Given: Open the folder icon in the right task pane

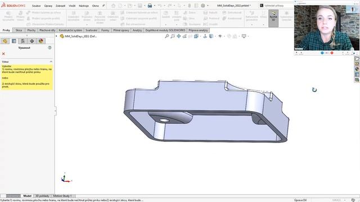Looking at the screenshot, I should [x=357, y=58].
